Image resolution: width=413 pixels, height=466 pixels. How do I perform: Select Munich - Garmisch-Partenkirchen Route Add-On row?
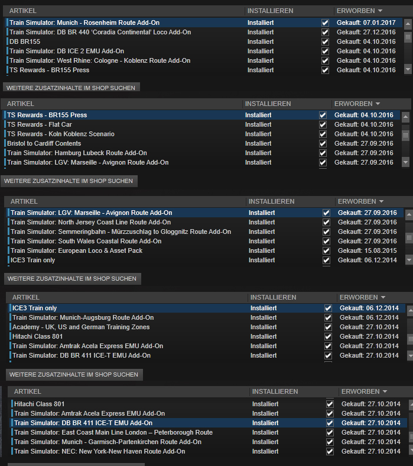pyautogui.click(x=209, y=442)
